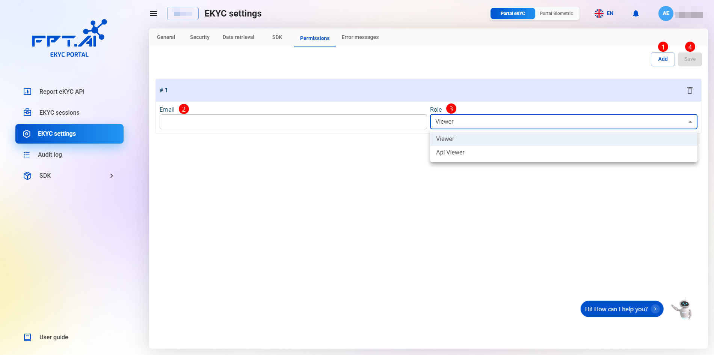Open the Audit log page
The width and height of the screenshot is (714, 355).
click(50, 154)
